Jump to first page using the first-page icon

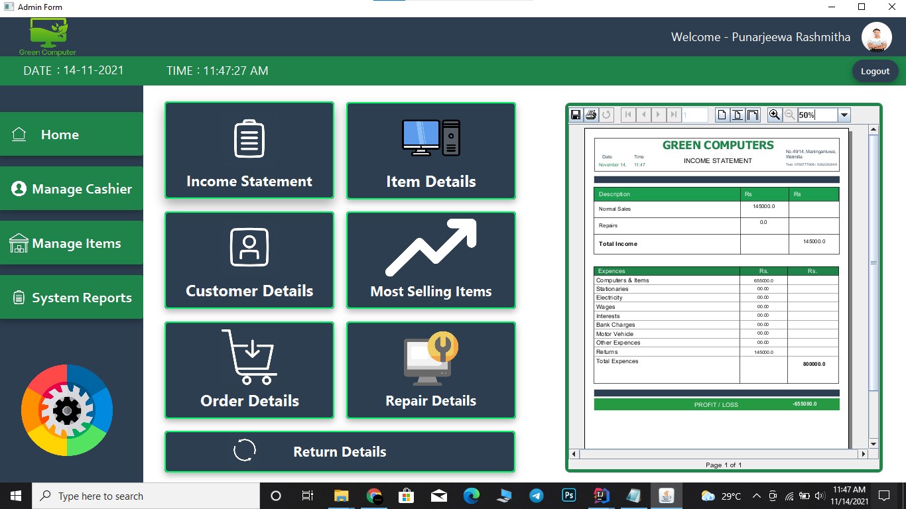[x=627, y=114]
